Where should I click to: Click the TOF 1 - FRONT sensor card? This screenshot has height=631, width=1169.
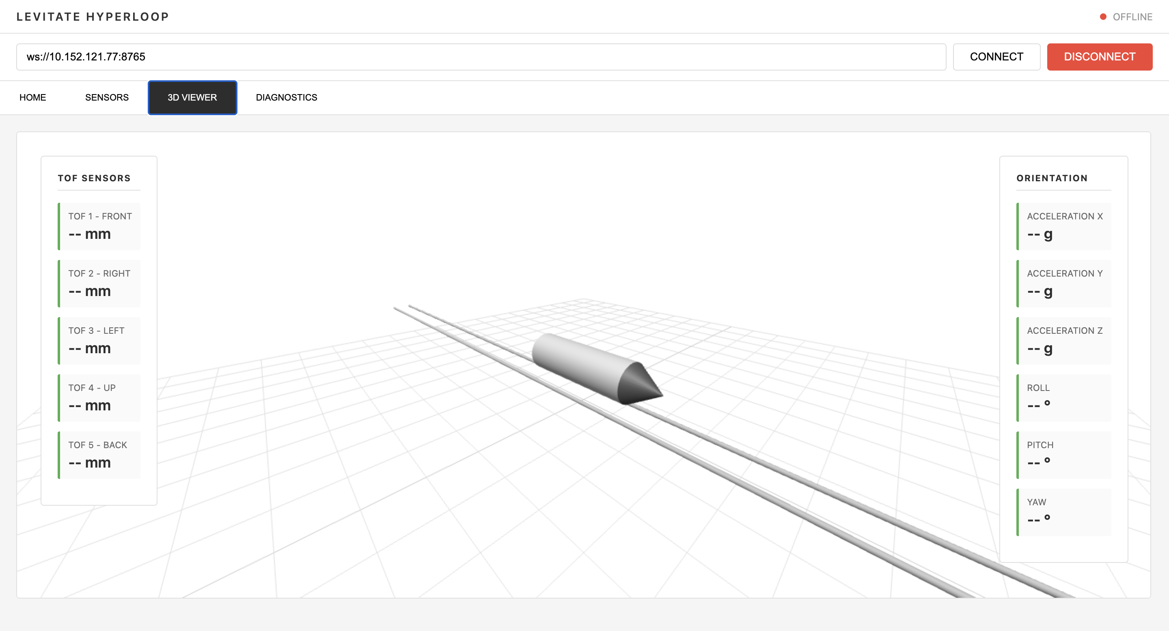[x=99, y=226]
